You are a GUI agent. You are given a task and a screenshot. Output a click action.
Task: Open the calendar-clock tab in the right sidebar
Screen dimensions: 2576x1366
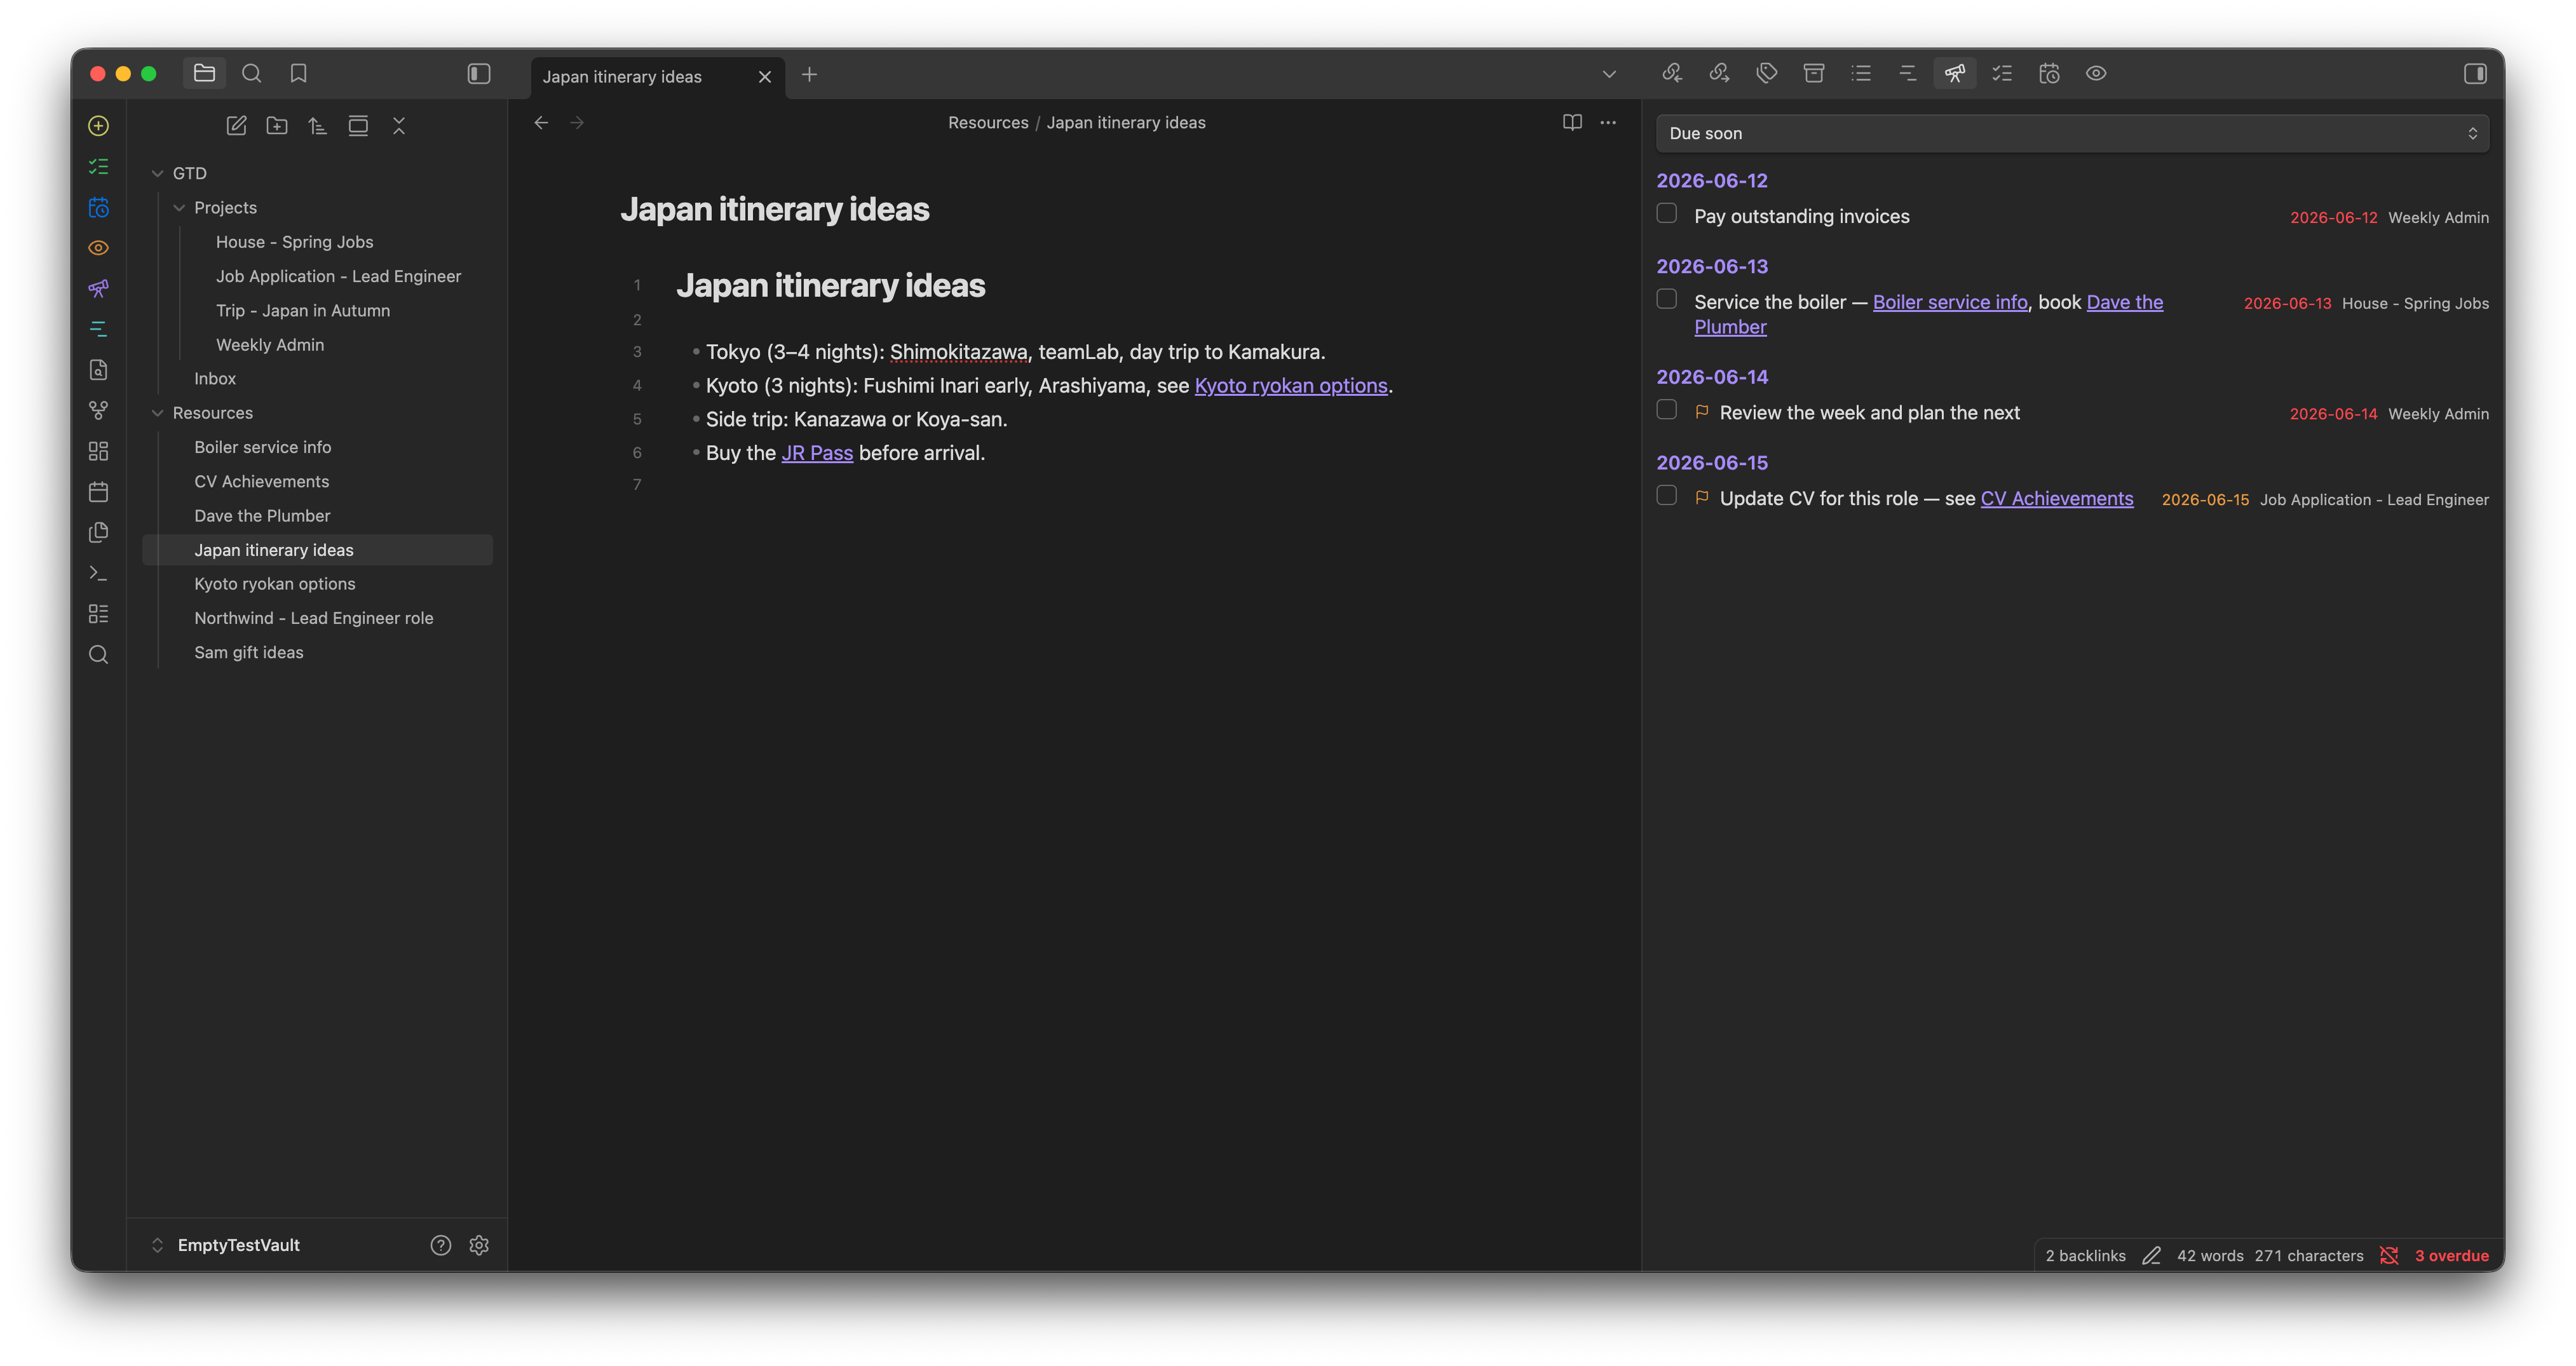(x=2049, y=73)
